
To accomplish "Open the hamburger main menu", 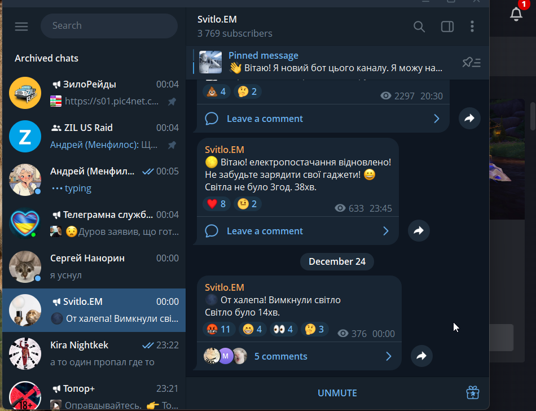I will [x=21, y=27].
